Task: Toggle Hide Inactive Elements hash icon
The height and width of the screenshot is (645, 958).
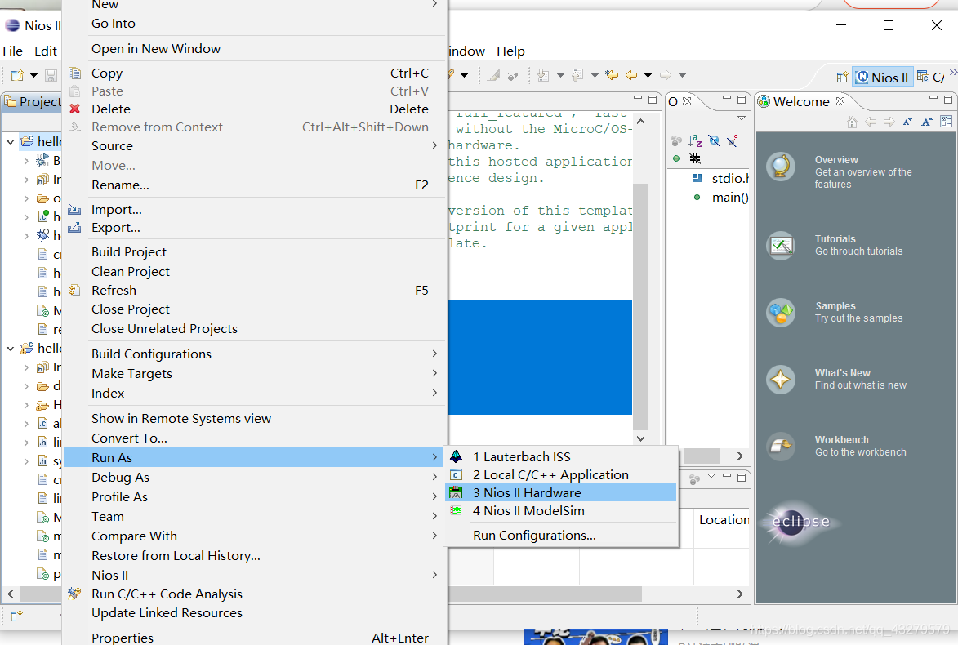Action: click(x=695, y=159)
